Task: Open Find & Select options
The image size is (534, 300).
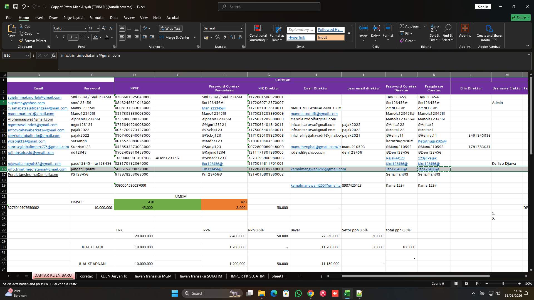Action: point(448,33)
